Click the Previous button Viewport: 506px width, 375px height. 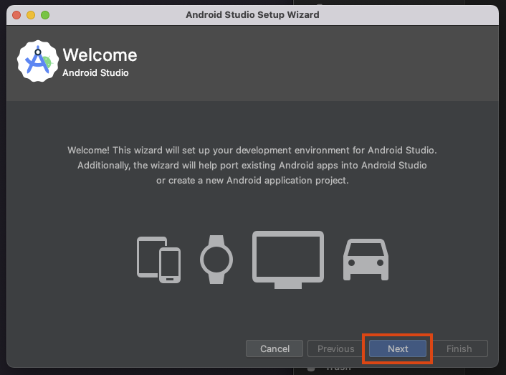coord(335,348)
